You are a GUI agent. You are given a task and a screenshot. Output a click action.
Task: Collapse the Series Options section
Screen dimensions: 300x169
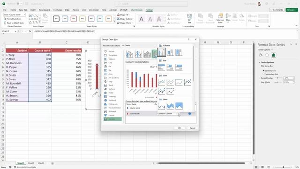click(260, 62)
